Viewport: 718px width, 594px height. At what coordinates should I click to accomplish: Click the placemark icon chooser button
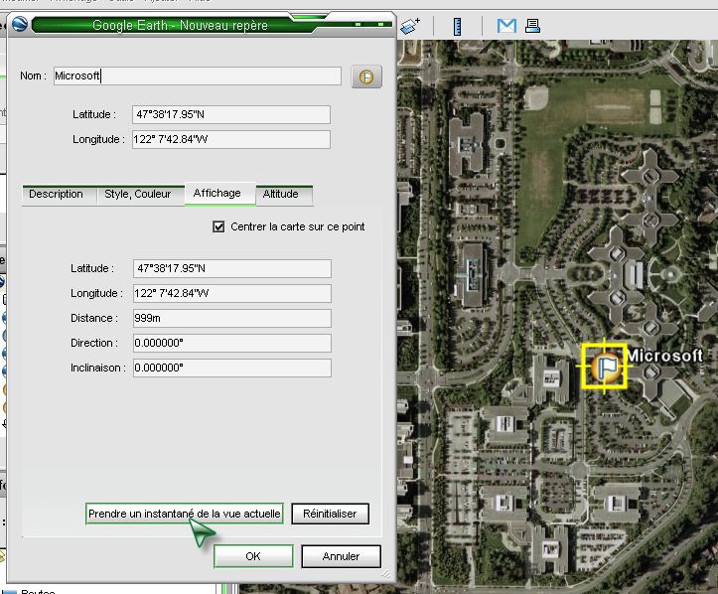click(x=366, y=76)
